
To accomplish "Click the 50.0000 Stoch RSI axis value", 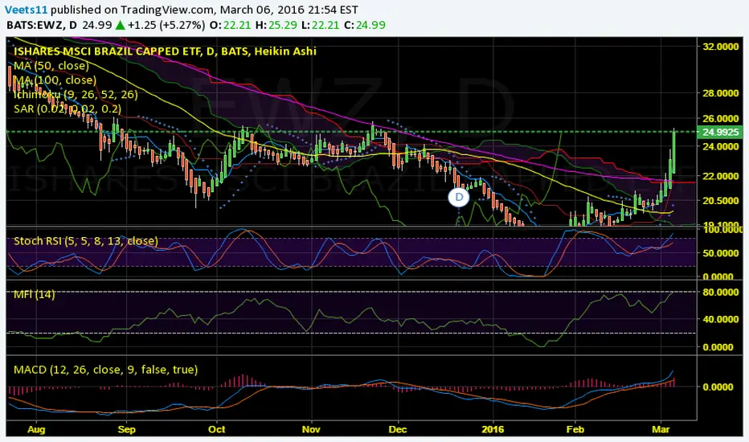I will [720, 253].
